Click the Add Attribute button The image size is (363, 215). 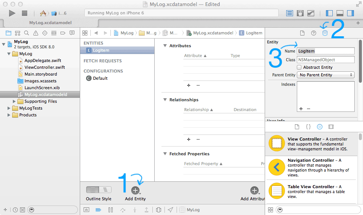click(x=254, y=190)
